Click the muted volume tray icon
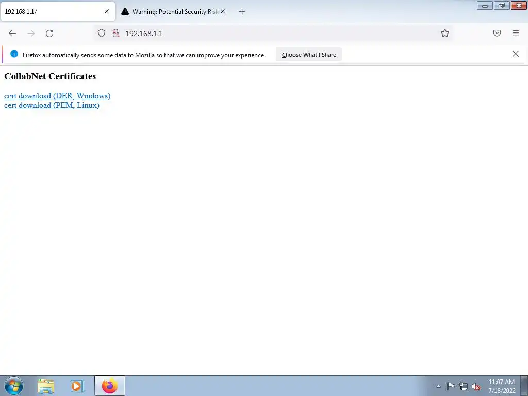528x396 pixels. tap(476, 386)
